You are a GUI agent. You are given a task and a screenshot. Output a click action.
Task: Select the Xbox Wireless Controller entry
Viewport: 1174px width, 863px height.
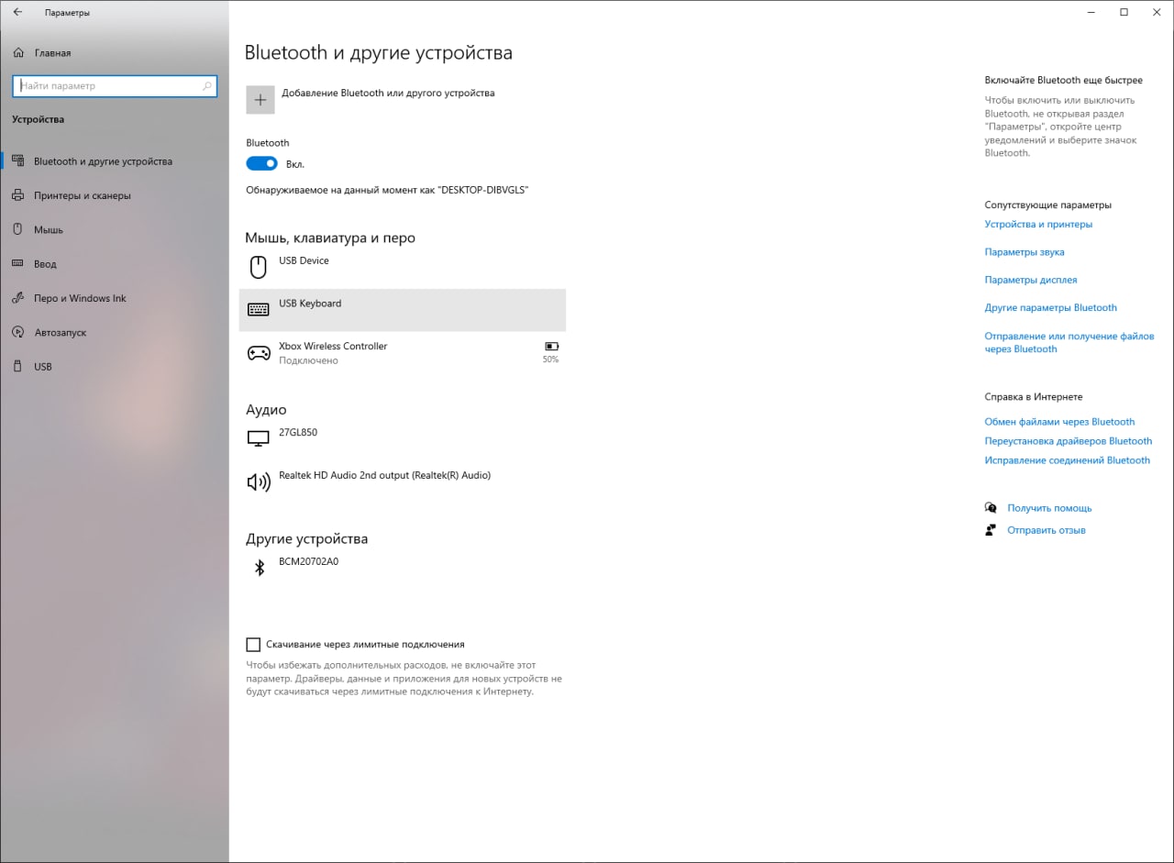[403, 353]
